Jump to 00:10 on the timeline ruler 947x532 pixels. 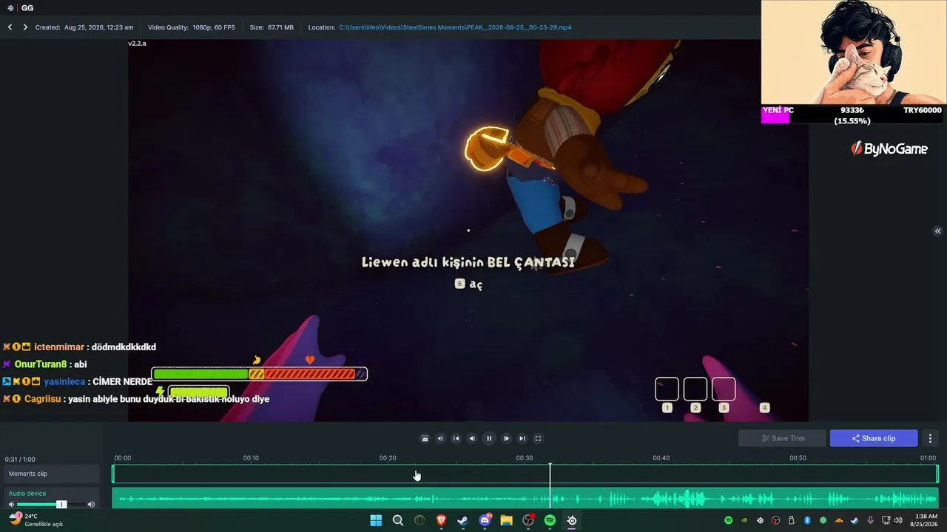pos(251,458)
